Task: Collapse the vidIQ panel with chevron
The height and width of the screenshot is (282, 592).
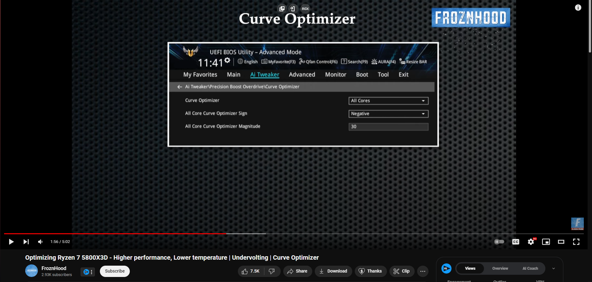Action: pos(554,268)
